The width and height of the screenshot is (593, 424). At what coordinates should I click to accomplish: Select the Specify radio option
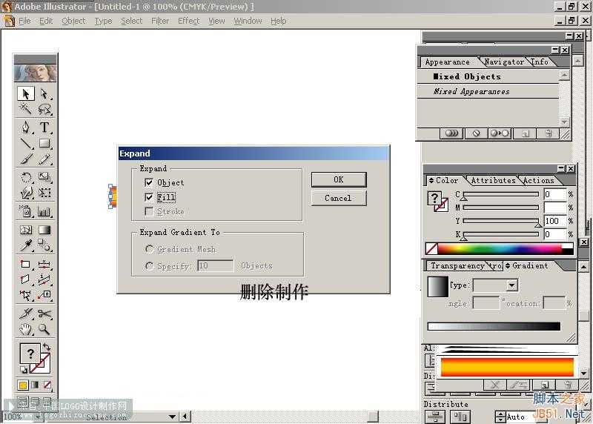tap(150, 266)
